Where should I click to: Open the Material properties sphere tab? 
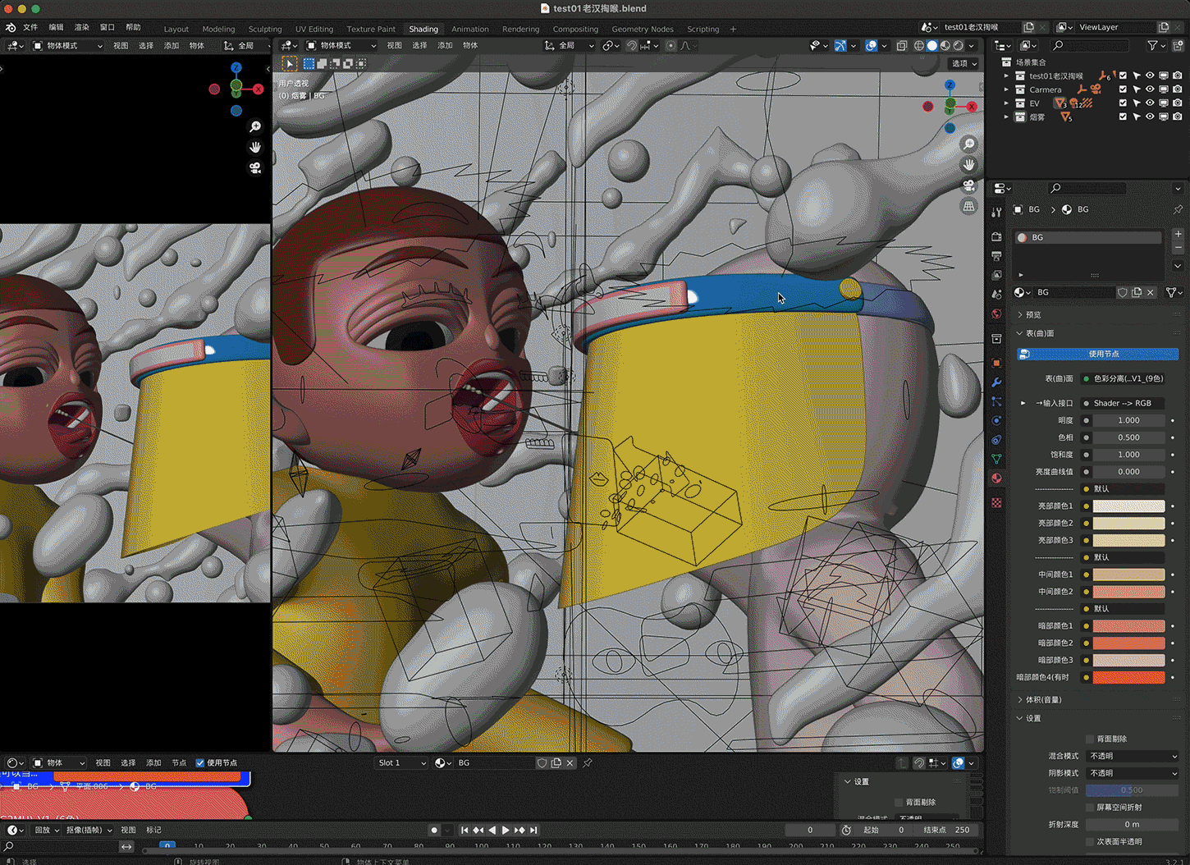pyautogui.click(x=996, y=478)
